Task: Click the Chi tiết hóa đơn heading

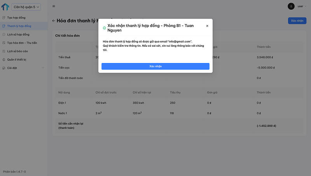Action: coord(67,35)
